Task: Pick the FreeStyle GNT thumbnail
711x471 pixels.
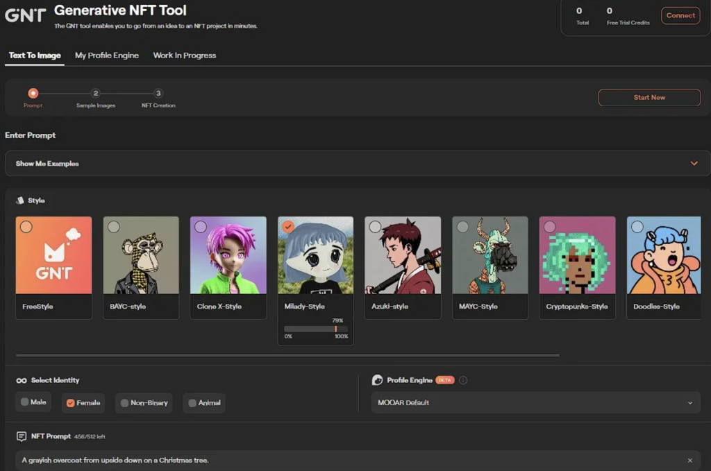Action: pyautogui.click(x=53, y=255)
